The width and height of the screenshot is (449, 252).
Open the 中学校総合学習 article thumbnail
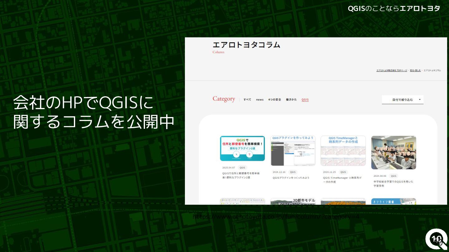point(393,152)
